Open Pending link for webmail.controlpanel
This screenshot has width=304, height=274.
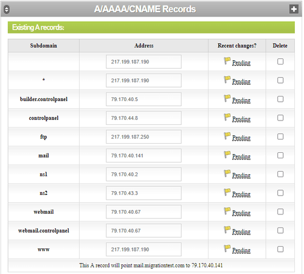(241, 231)
